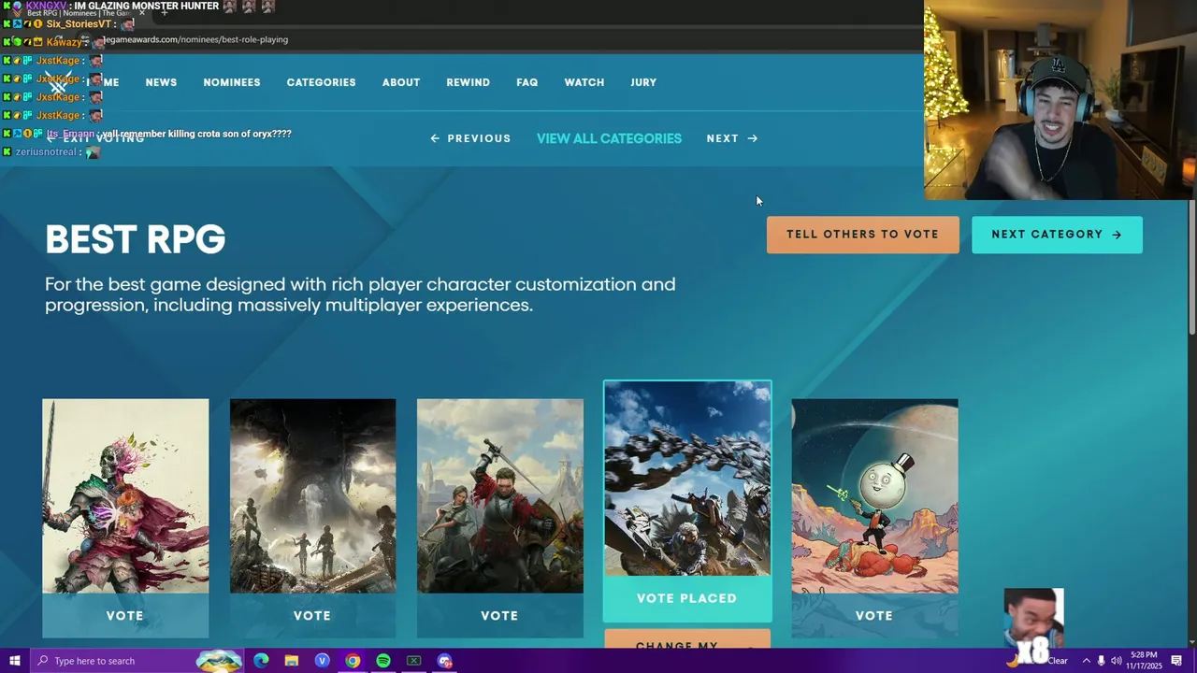Launch Microsoft Edge from the taskbar
The width and height of the screenshot is (1197, 673).
261,661
